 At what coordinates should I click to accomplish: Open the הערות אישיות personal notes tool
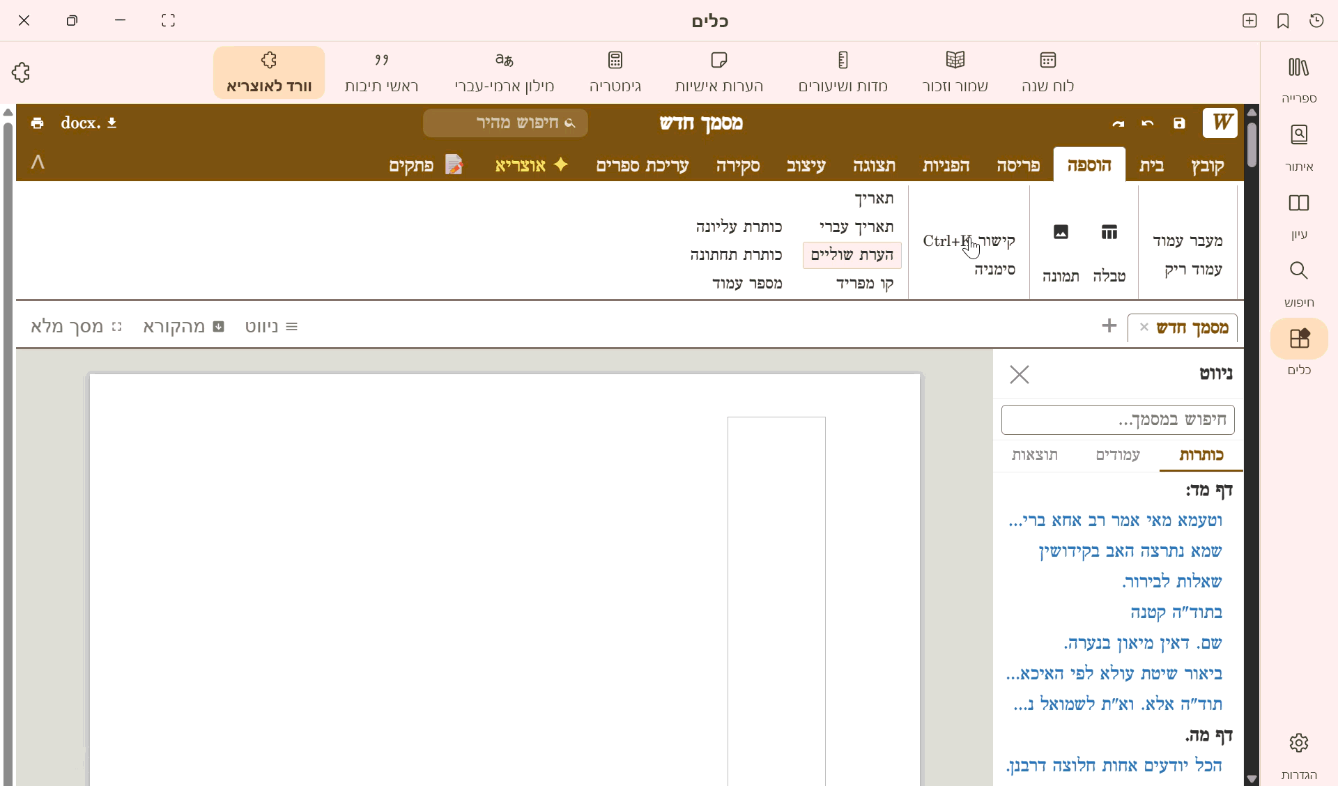(x=718, y=72)
